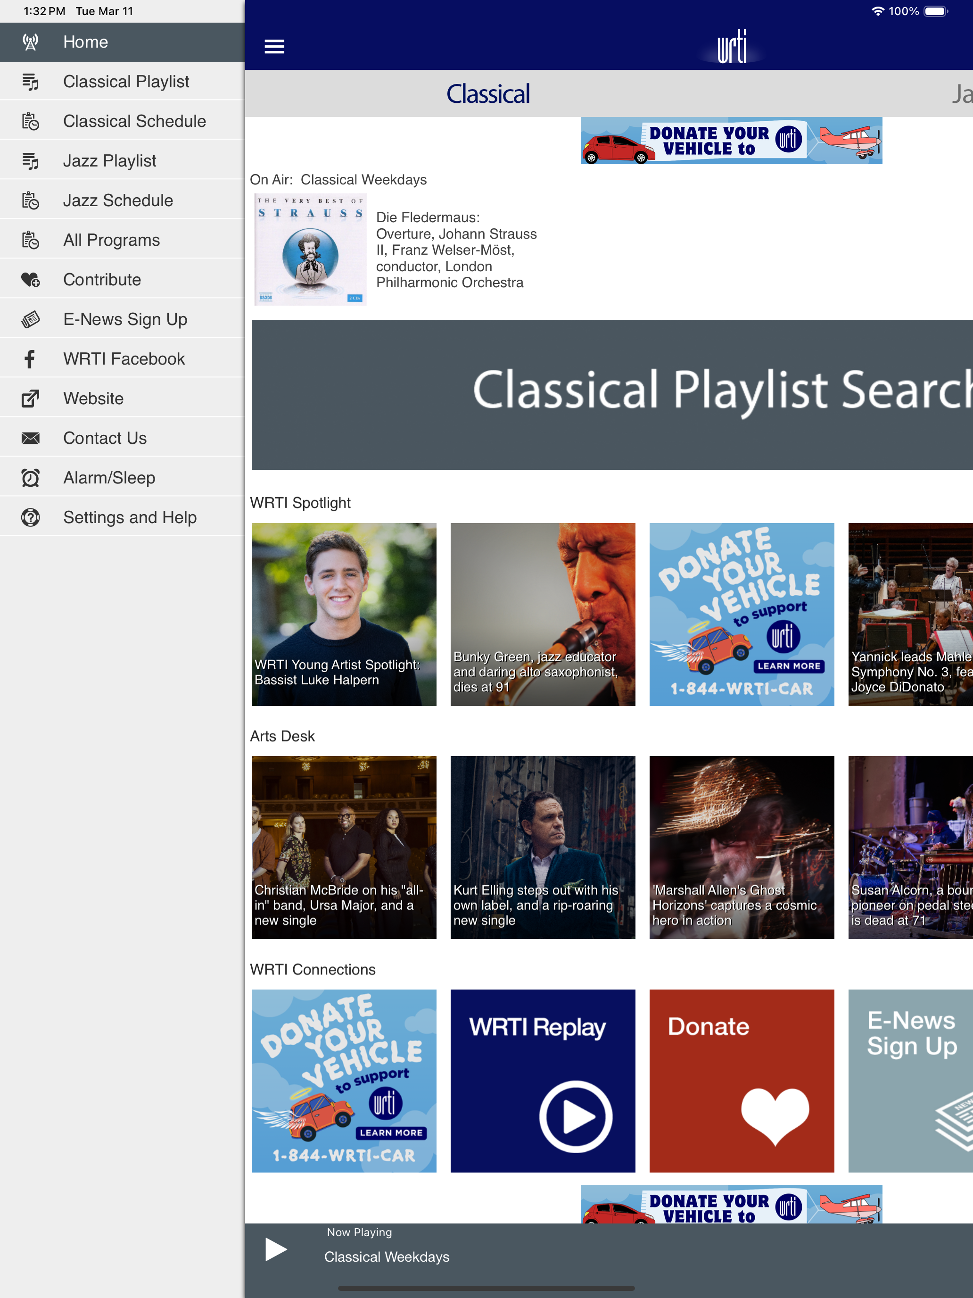Tap the red Donate tile
Screen dimensions: 973x1298
742,1081
